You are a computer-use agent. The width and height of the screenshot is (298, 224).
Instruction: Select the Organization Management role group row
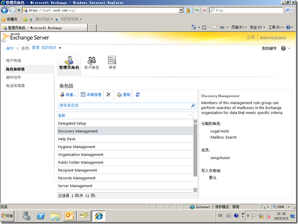81,155
